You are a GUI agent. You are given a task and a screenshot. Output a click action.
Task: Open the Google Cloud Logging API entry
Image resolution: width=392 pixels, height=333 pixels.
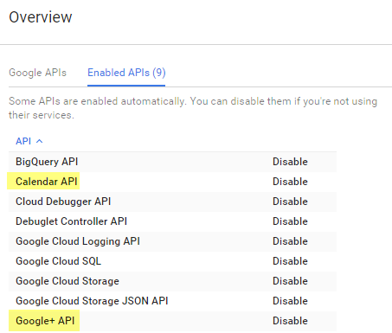[78, 241]
